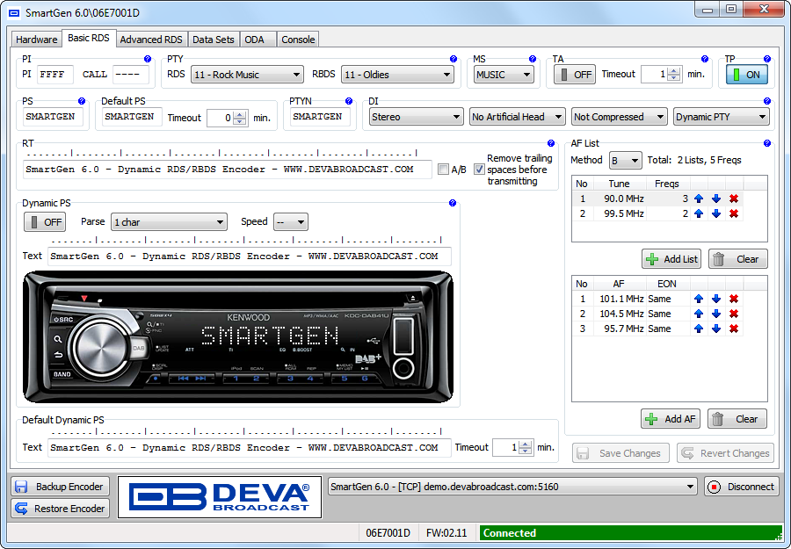Click the RT radio text field
791x549 pixels.
(228, 170)
